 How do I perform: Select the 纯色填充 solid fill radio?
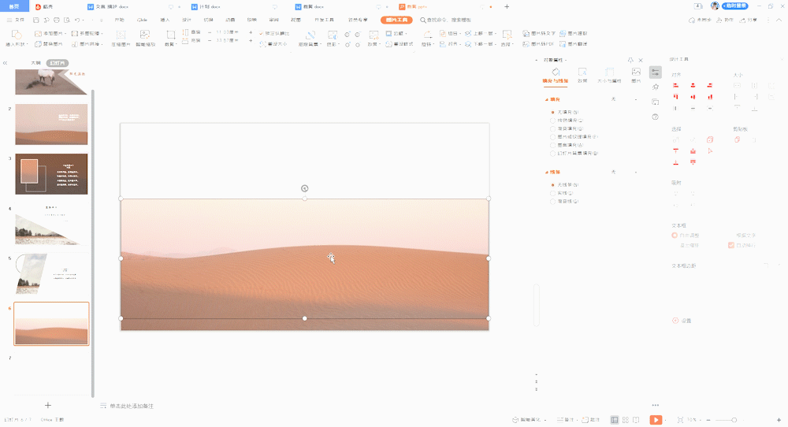tap(553, 121)
